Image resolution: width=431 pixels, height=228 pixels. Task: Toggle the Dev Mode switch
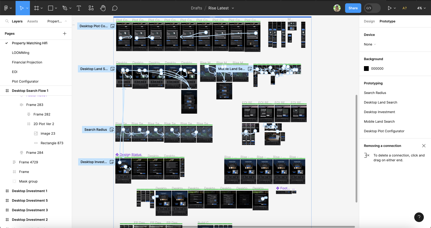point(372,8)
